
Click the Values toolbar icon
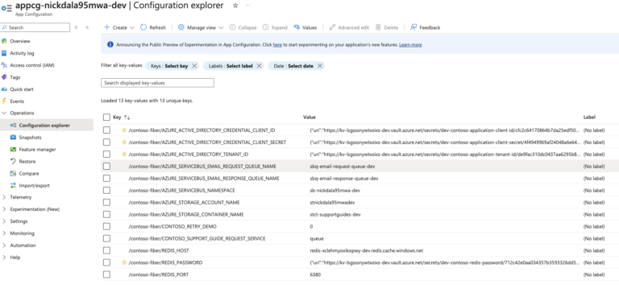click(297, 27)
